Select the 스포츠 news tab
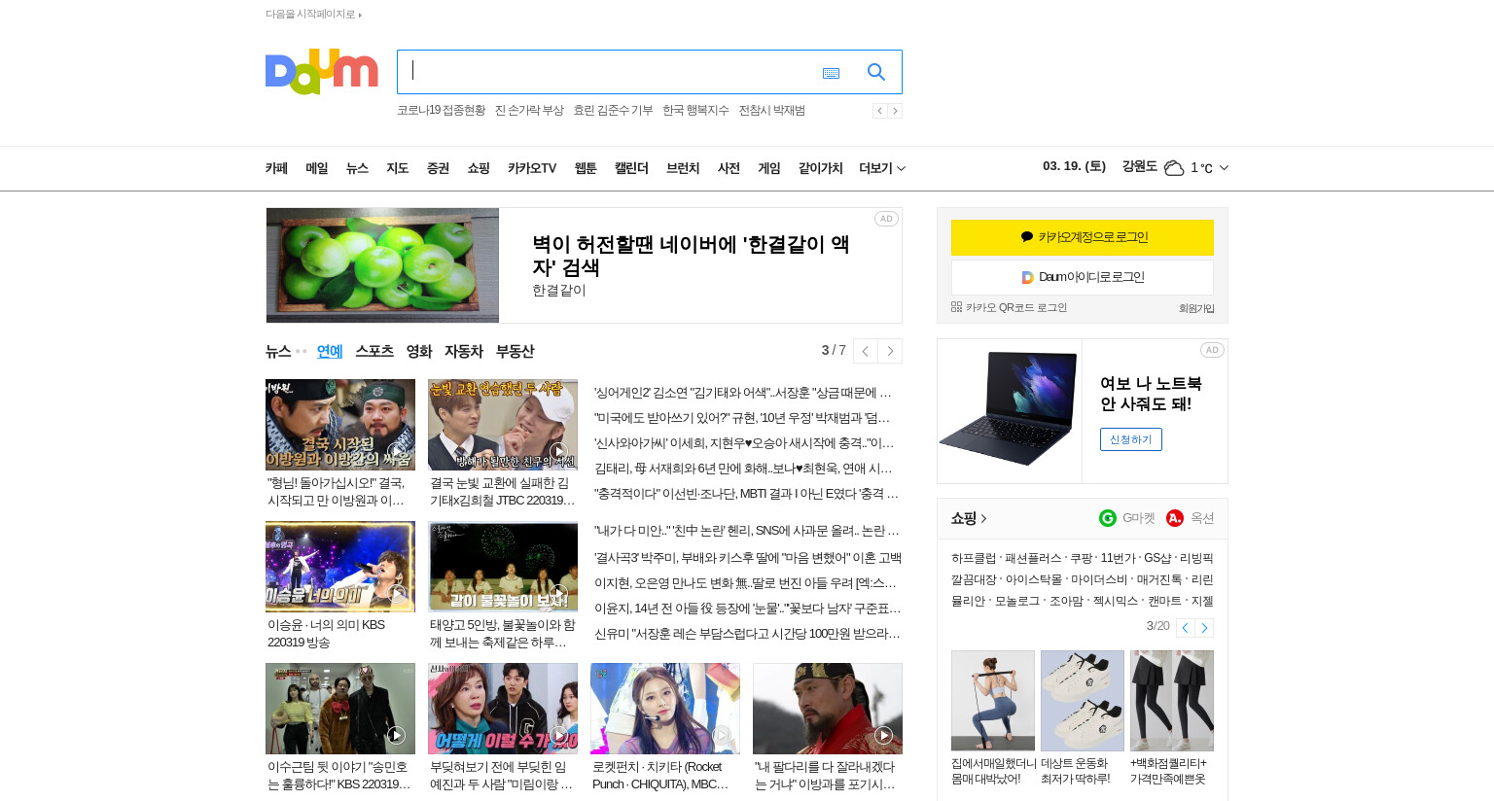Viewport: 1494px width, 801px height. click(374, 351)
